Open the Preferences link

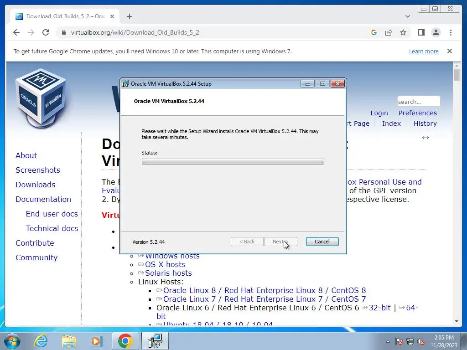point(418,113)
